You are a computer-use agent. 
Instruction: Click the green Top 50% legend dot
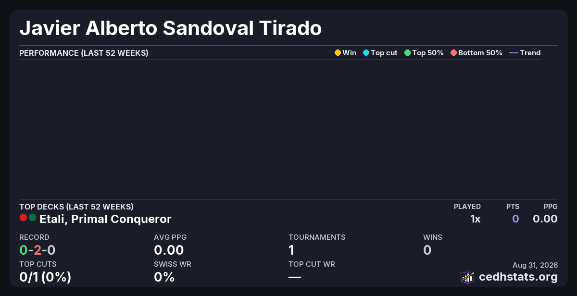(407, 53)
